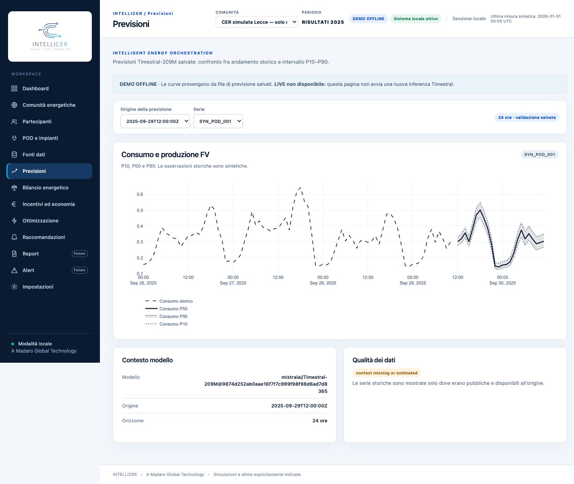574x484 pixels.
Task: Click the Sessione locale text in the header
Action: [x=469, y=19]
